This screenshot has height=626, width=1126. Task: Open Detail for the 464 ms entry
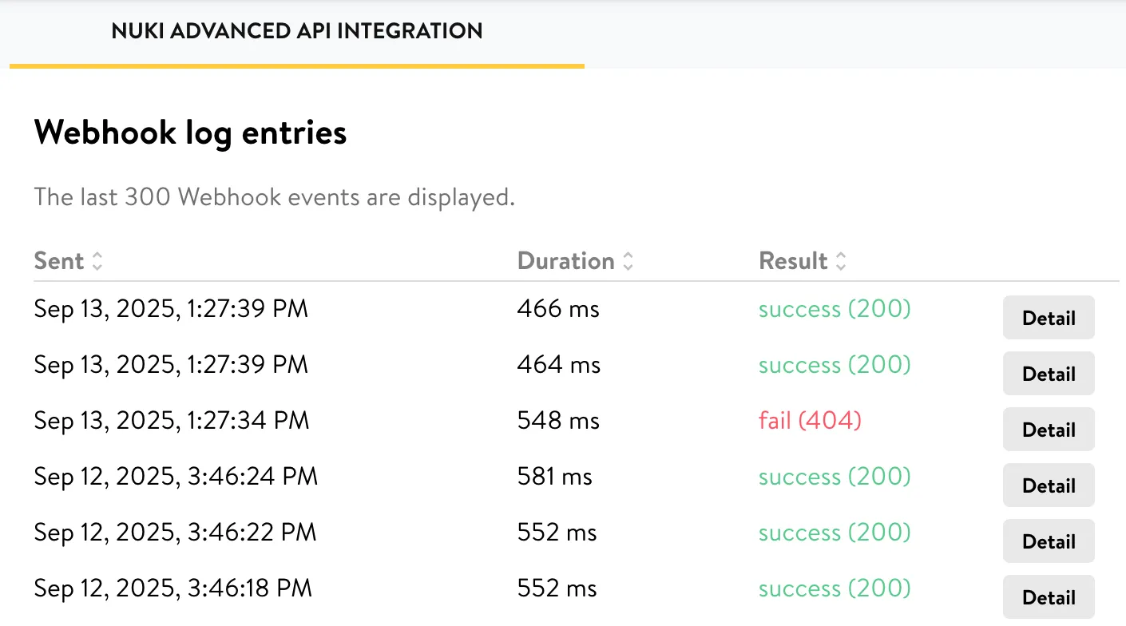[1049, 374]
